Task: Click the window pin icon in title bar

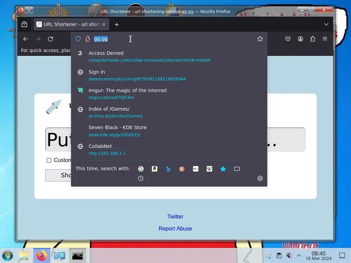Action: [x=29, y=10]
